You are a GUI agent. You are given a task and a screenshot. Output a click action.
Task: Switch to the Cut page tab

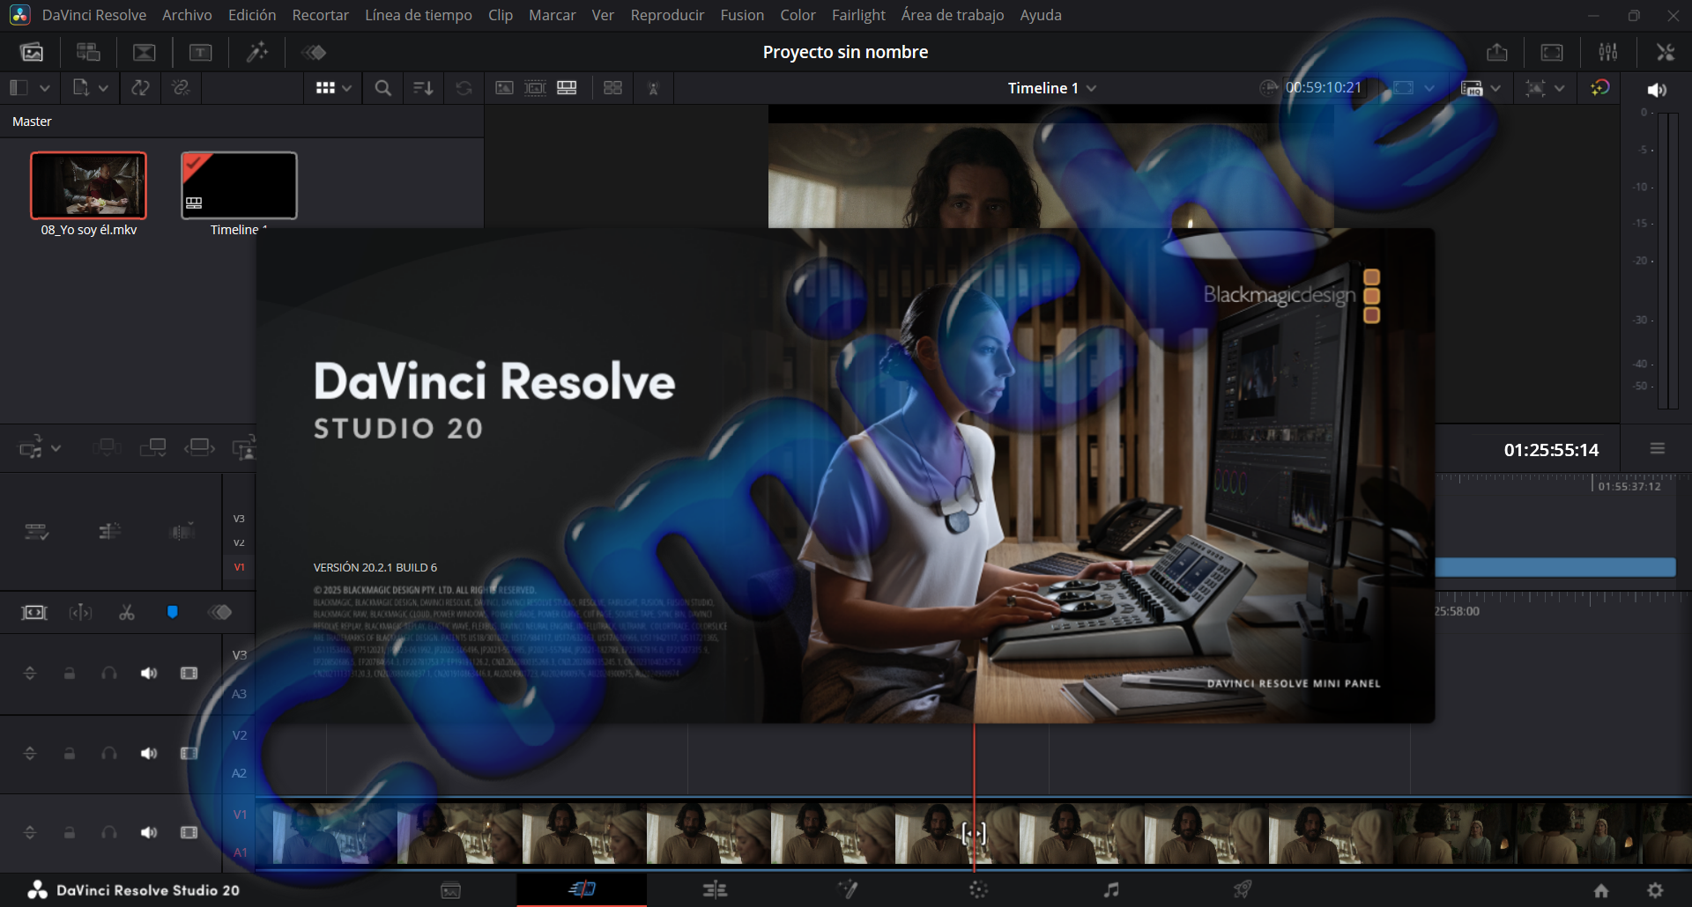(x=582, y=890)
